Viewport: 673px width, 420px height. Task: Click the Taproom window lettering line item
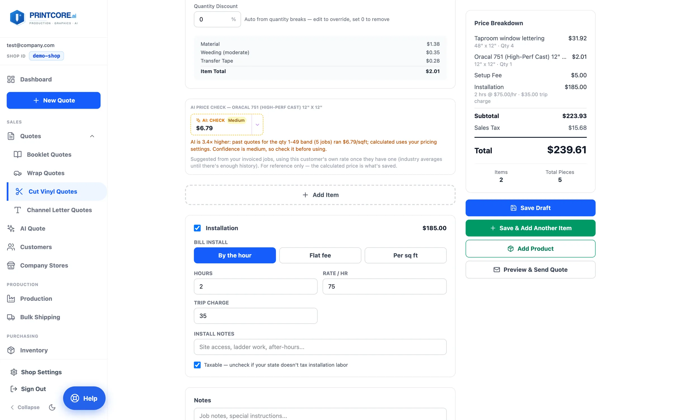[530, 41]
